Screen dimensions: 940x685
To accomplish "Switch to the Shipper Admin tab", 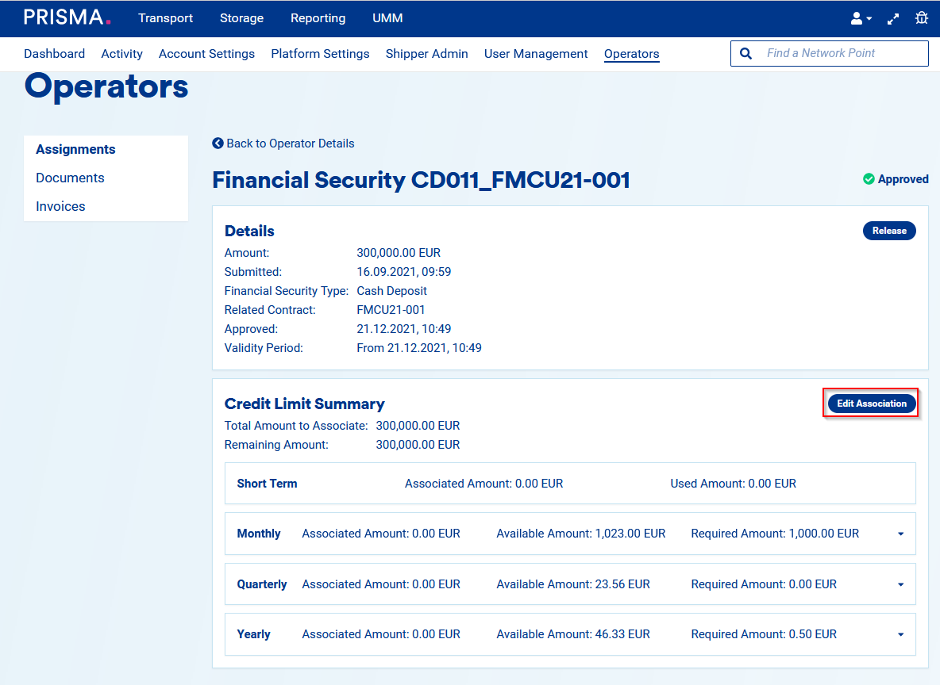I will [426, 54].
